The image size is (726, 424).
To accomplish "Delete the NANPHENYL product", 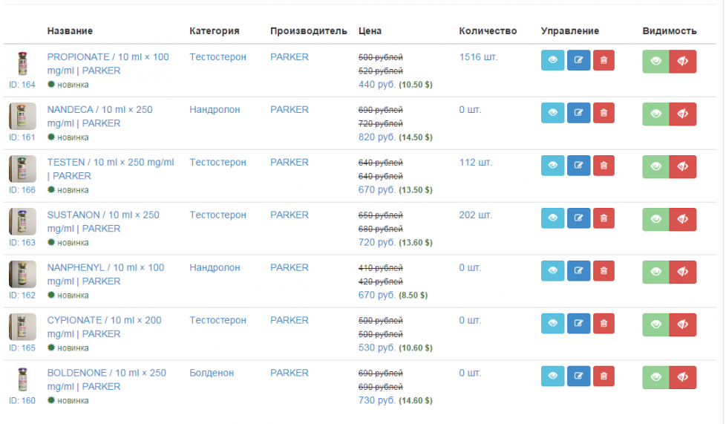I will (604, 272).
